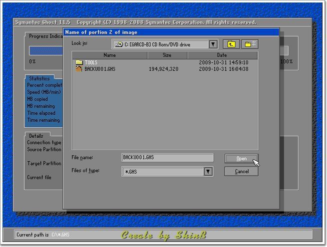The image size is (327, 247).
Task: Sort files by Size column header
Action: 167,55
